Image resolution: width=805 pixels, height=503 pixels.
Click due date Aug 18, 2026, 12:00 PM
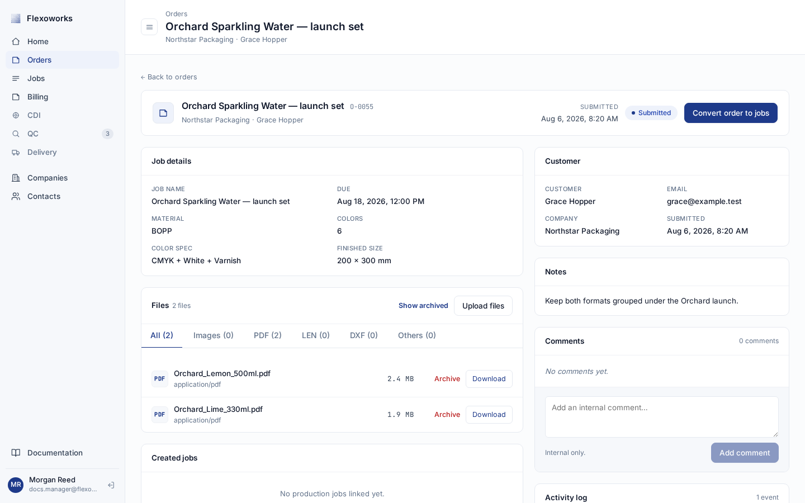click(381, 201)
